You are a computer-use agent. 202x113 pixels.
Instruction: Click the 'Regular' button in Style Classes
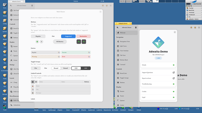(38, 36)
